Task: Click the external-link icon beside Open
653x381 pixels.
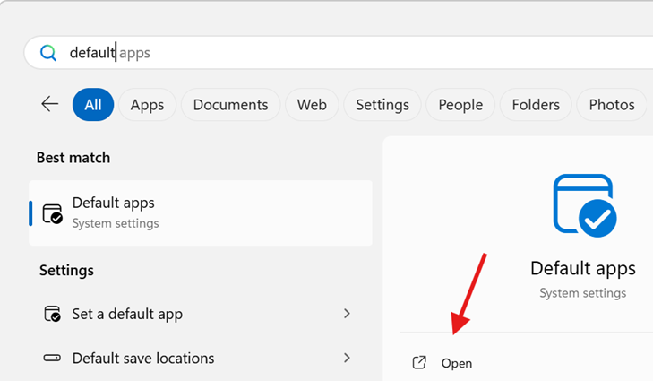Action: click(x=419, y=363)
